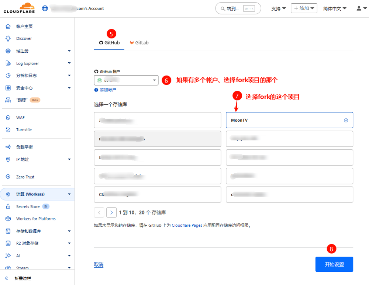Click the WAF shield icon
This screenshot has width=369, height=285.
pyautogui.click(x=8, y=118)
